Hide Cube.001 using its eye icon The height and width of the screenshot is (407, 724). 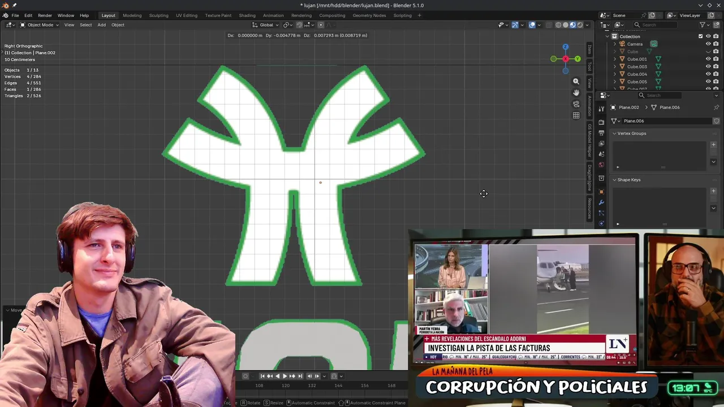(x=708, y=59)
